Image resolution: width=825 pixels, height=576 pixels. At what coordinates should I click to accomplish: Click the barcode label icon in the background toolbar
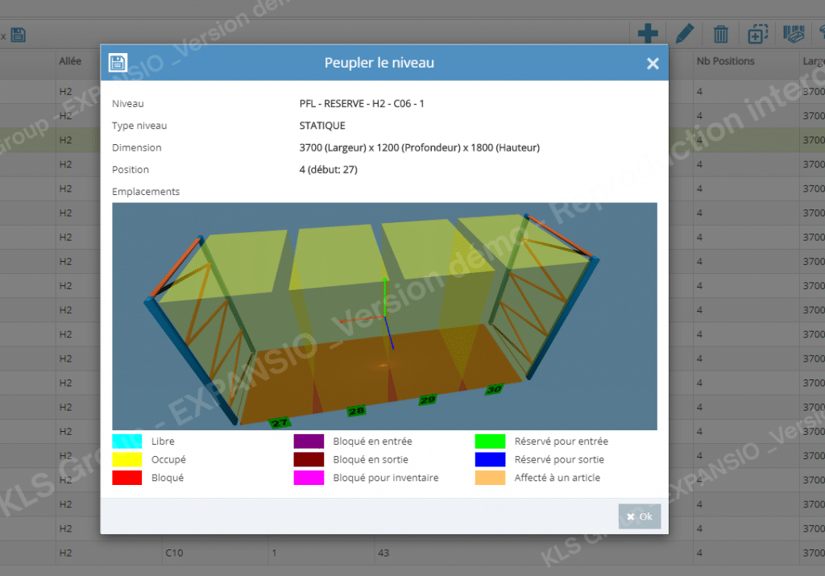coord(794,34)
